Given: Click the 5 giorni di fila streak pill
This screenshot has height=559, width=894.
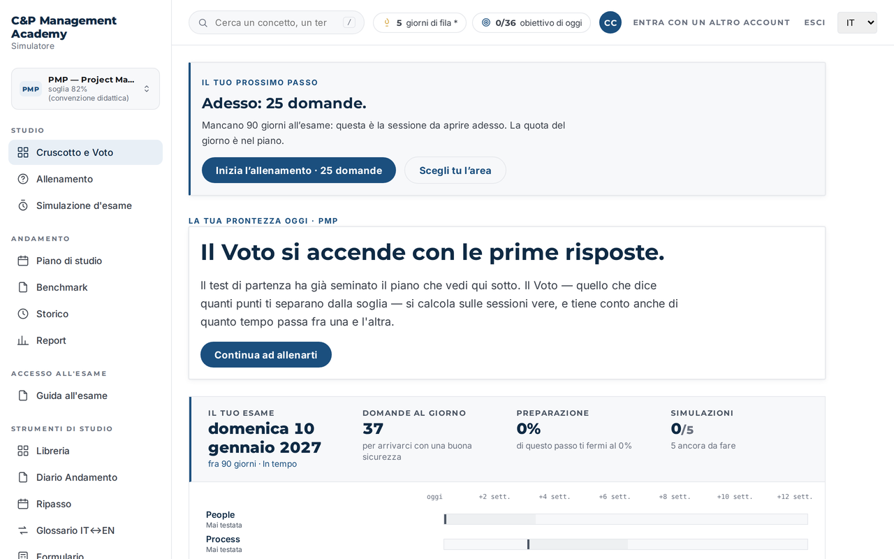Looking at the screenshot, I should pos(420,22).
